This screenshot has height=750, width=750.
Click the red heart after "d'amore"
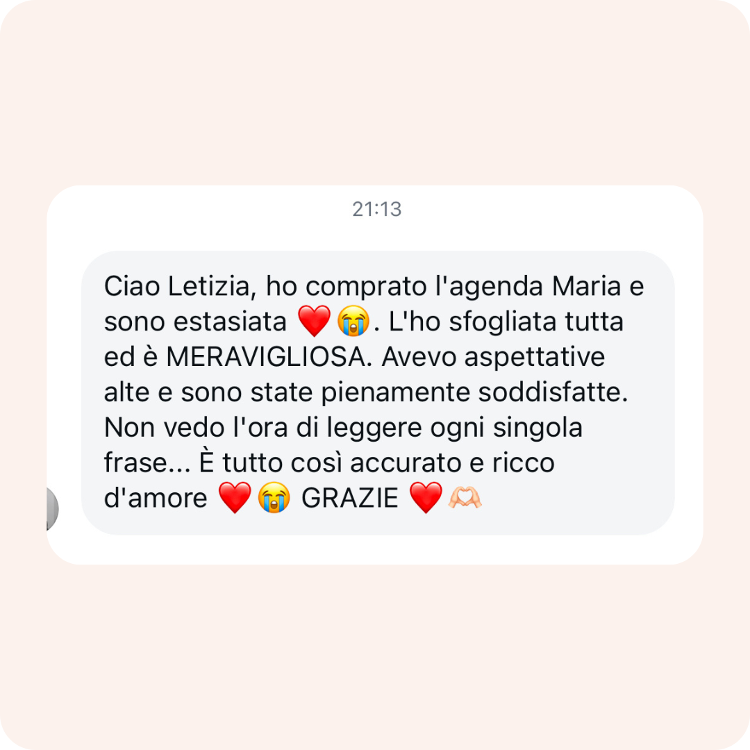pyautogui.click(x=235, y=497)
